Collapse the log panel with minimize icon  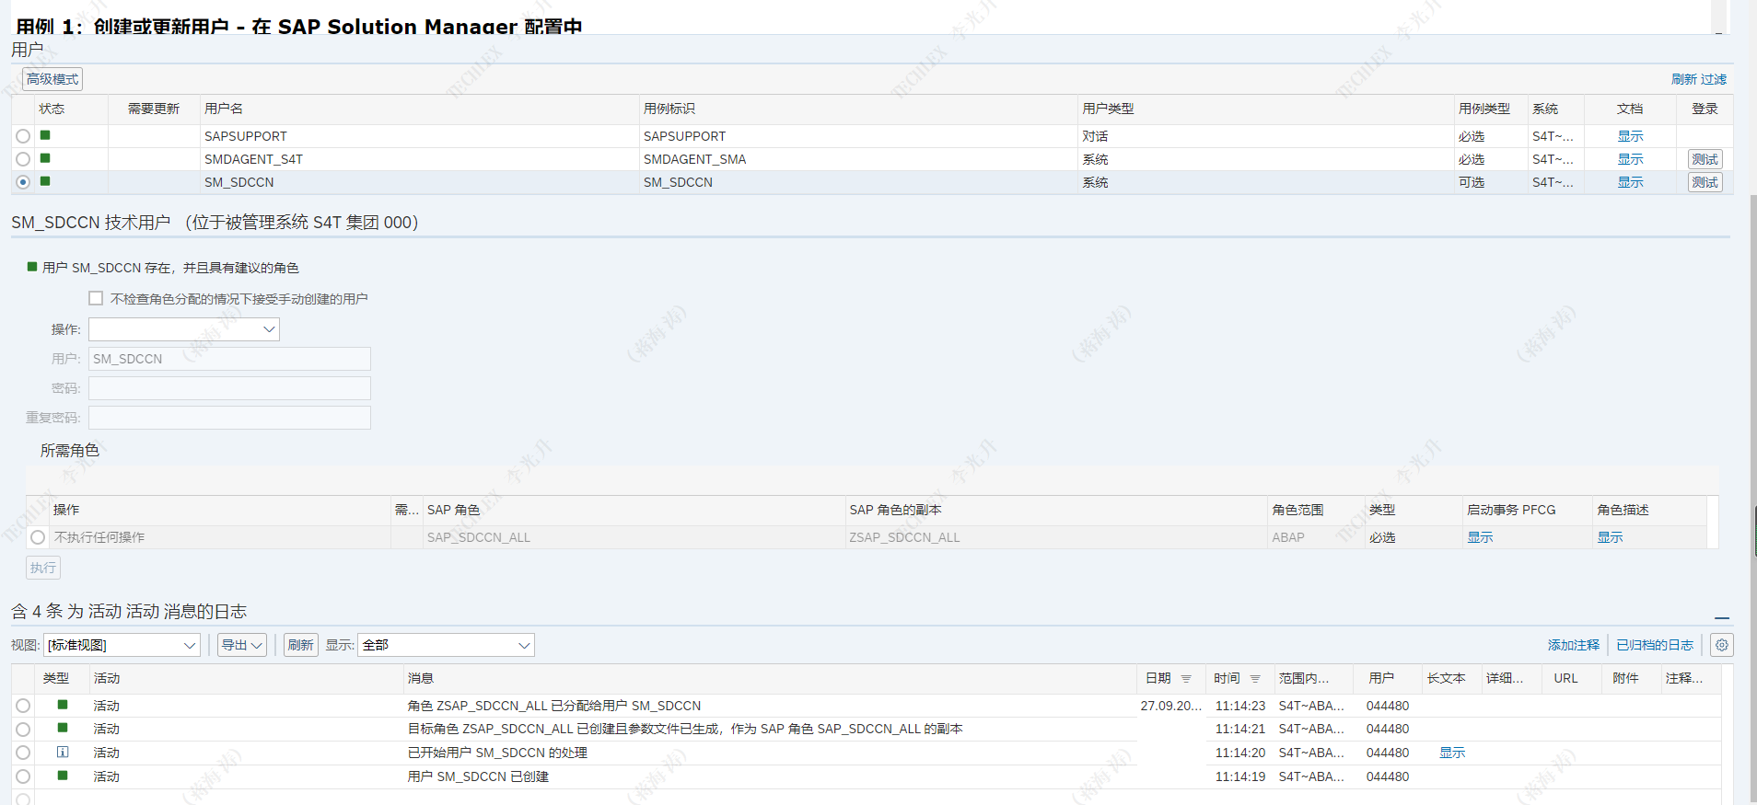(x=1722, y=617)
